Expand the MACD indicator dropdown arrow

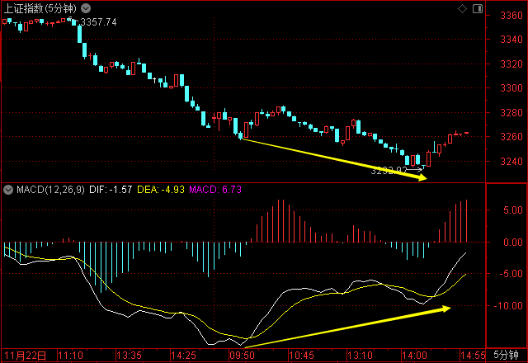click(x=8, y=190)
